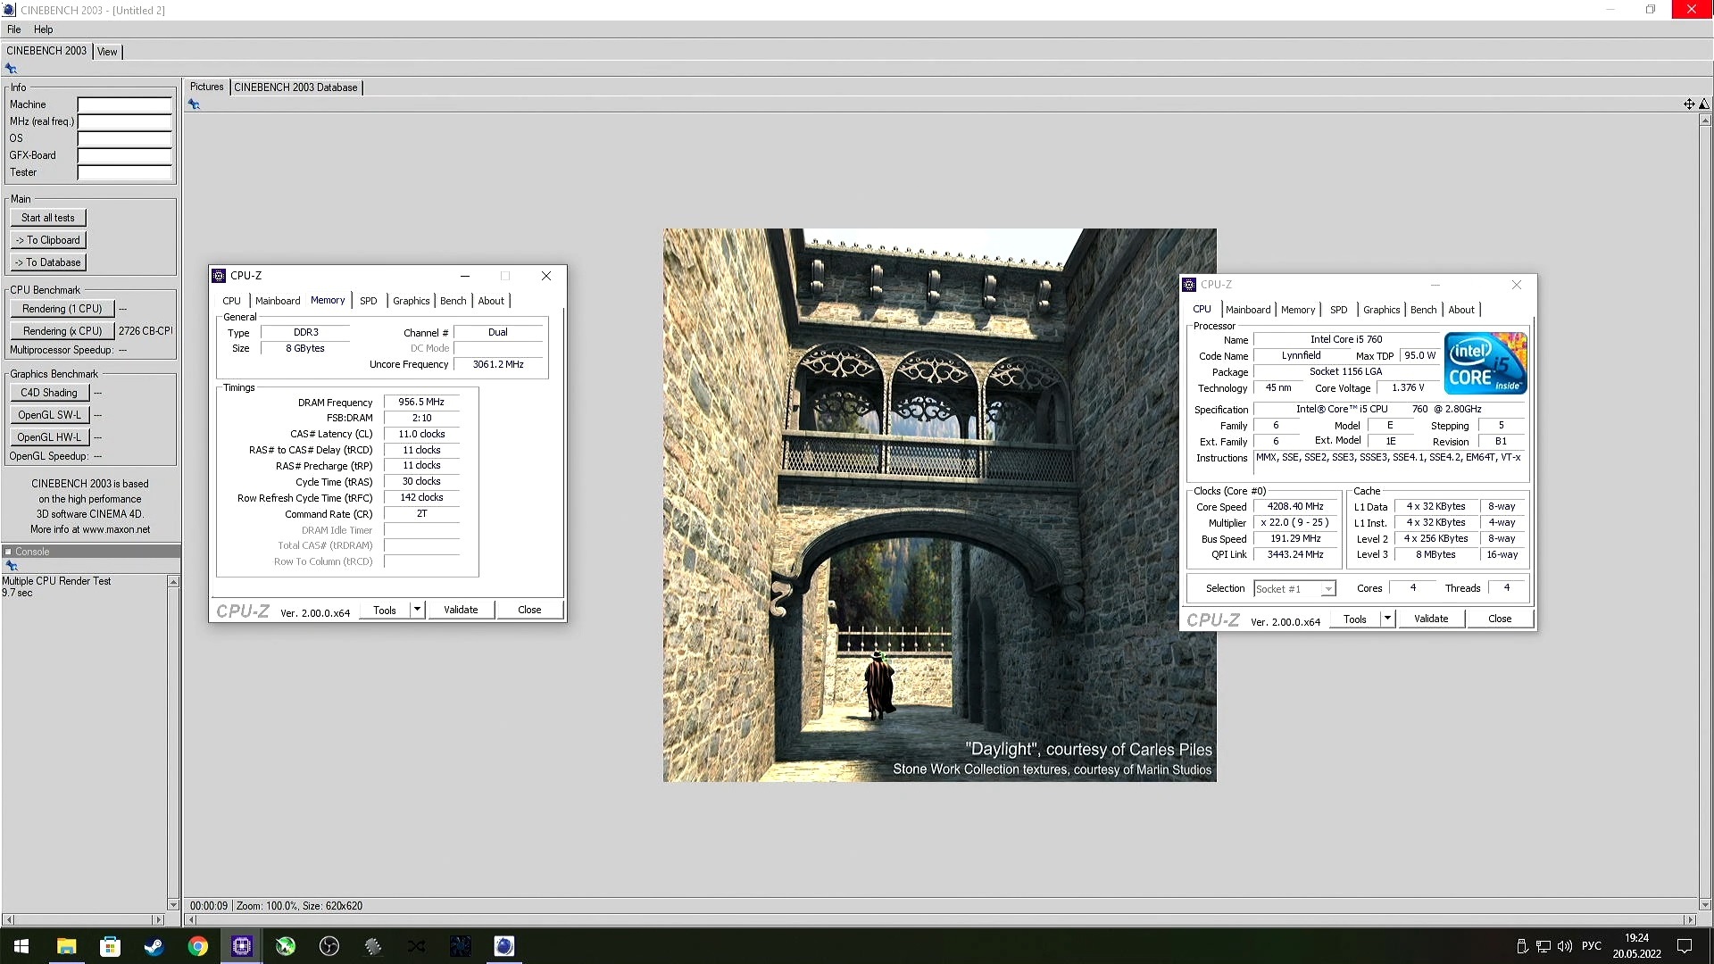The image size is (1714, 964).
Task: Click Validate in the Memory CPU-Z window
Action: click(461, 610)
